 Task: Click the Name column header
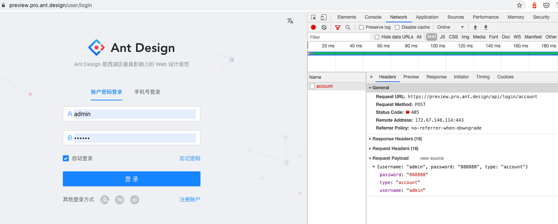[x=337, y=77]
